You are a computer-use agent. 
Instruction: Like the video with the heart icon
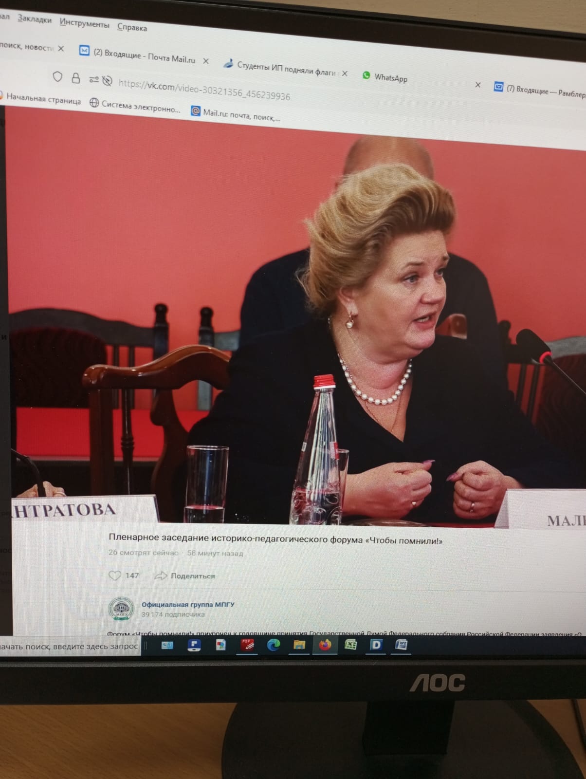click(115, 575)
